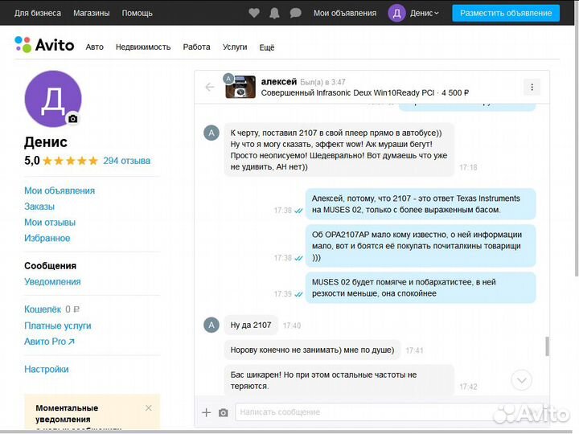Go back using chat arrow icon
The image size is (579, 434).
pos(210,87)
